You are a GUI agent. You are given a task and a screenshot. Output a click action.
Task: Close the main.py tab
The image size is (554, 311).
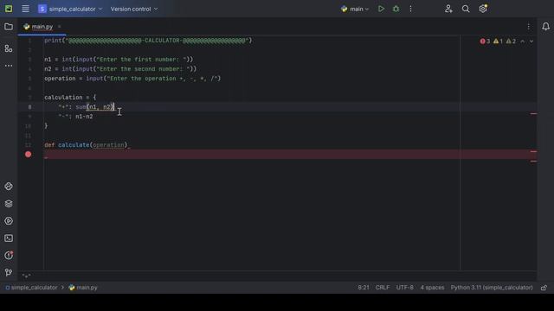pos(60,27)
